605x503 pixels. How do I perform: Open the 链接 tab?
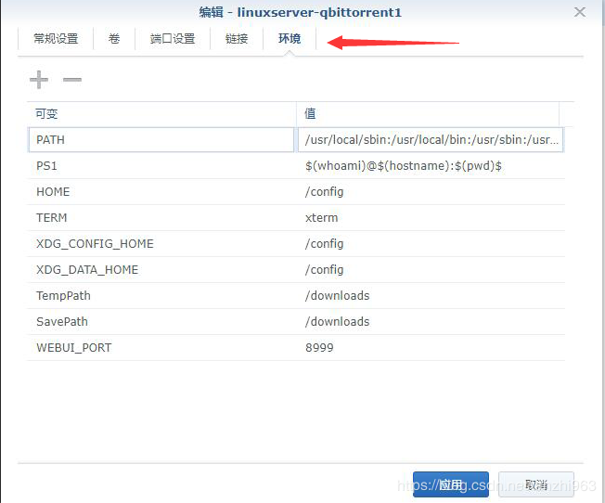[x=237, y=39]
